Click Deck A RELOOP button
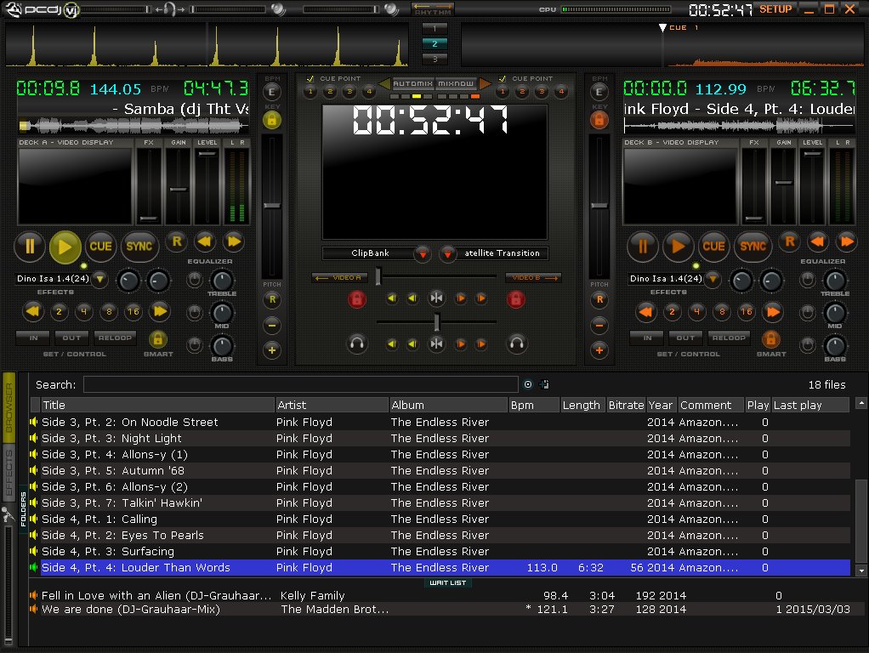869x653 pixels. (x=115, y=338)
